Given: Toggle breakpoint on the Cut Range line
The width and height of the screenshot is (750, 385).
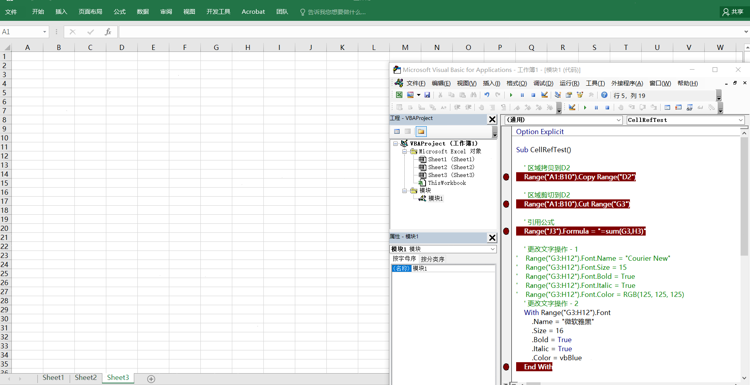Looking at the screenshot, I should point(506,204).
